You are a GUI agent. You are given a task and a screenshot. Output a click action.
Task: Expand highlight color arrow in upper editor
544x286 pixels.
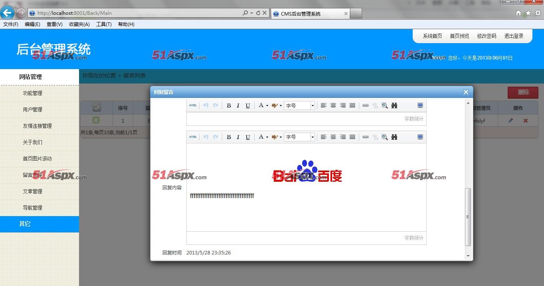281,105
